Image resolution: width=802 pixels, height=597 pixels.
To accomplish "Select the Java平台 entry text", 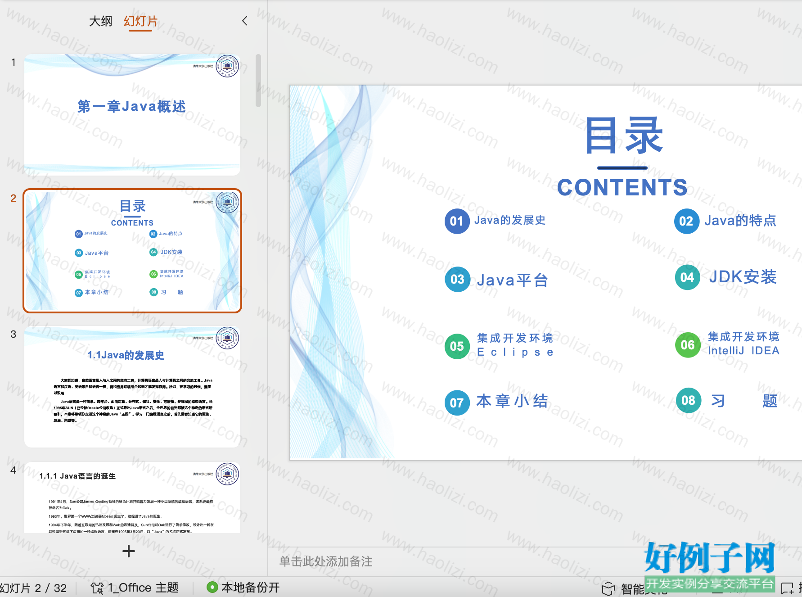I will (x=512, y=280).
